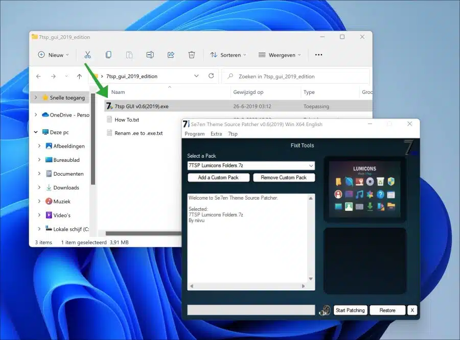
Task: Sort files by the Gewijzigd op column
Action: [248, 92]
